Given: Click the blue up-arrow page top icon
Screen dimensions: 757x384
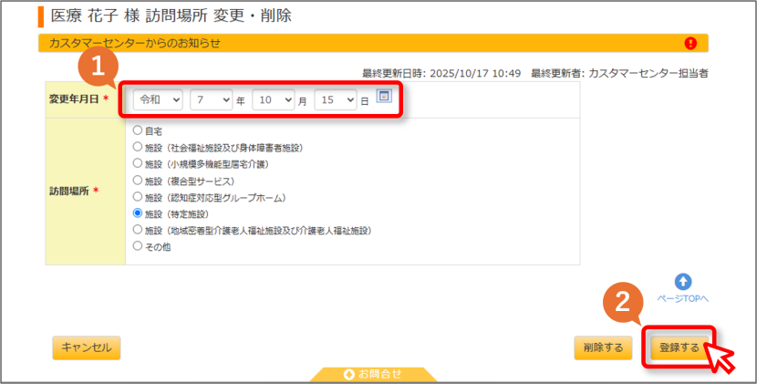Looking at the screenshot, I should tap(682, 282).
